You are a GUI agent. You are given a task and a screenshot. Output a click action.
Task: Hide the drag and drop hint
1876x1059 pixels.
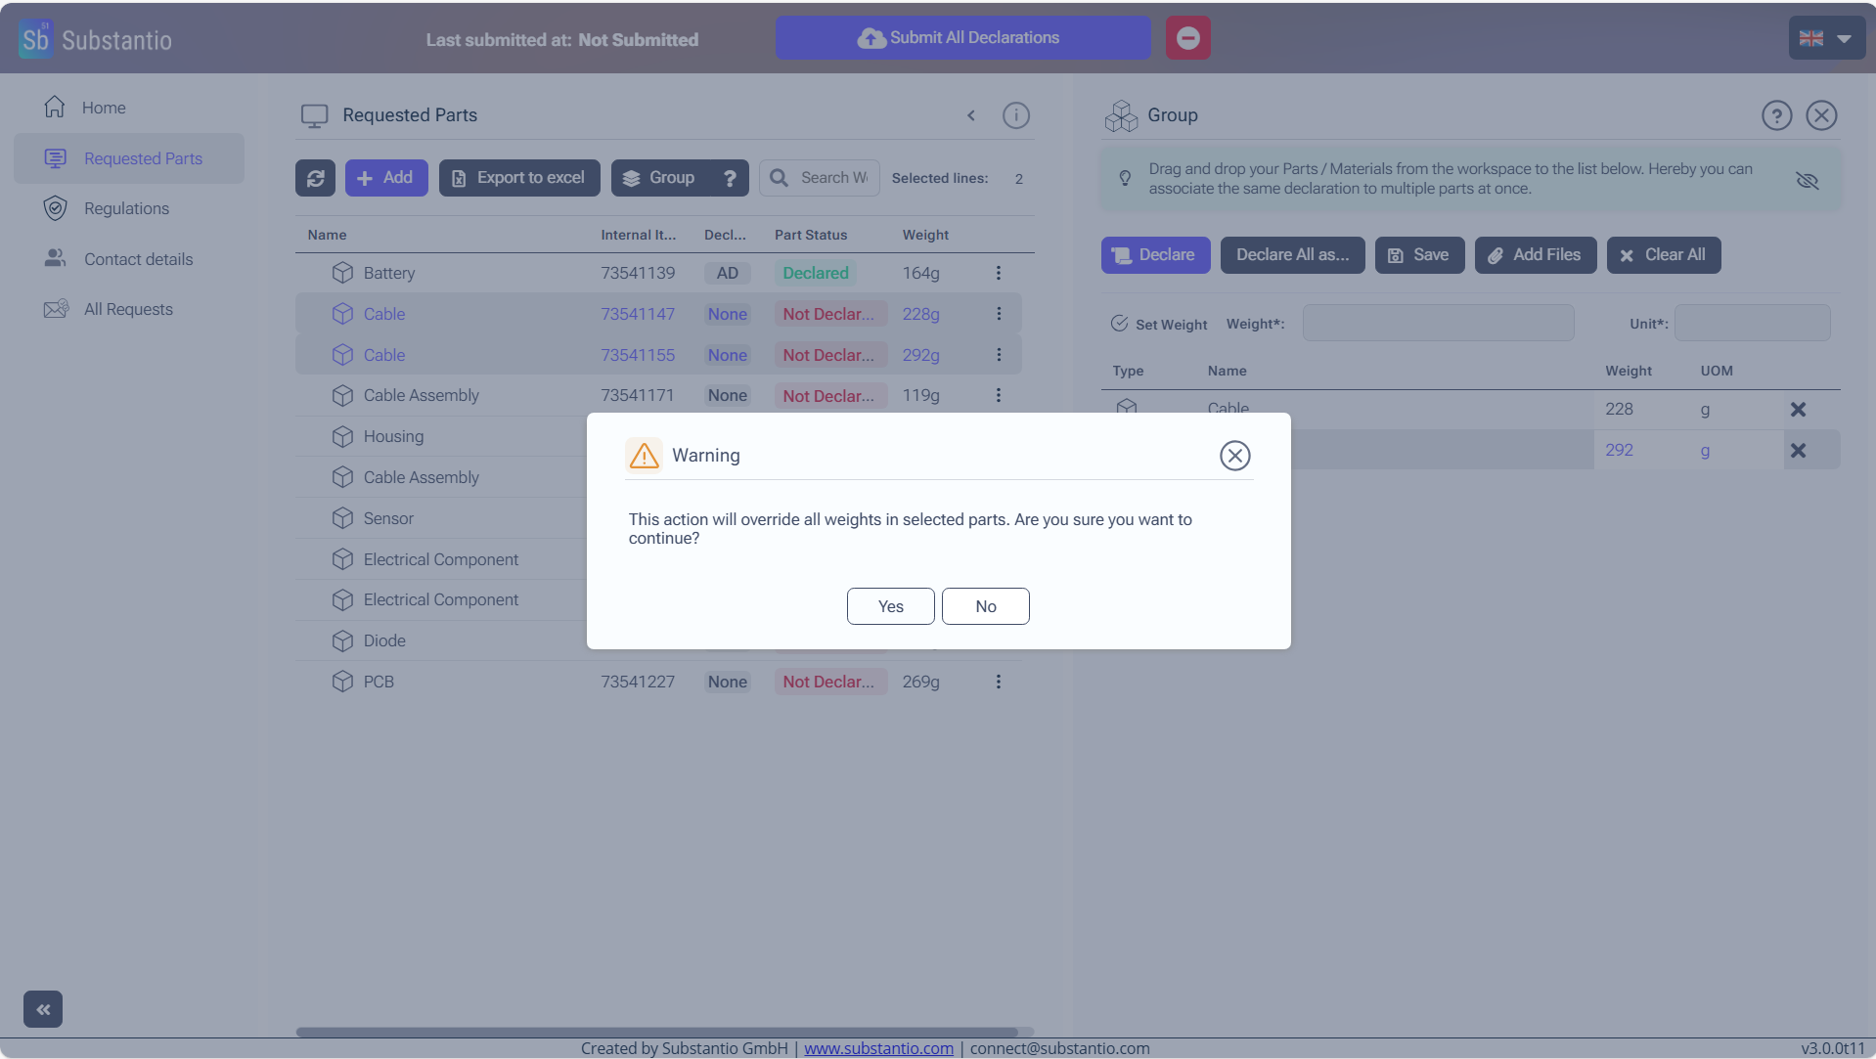[1807, 180]
